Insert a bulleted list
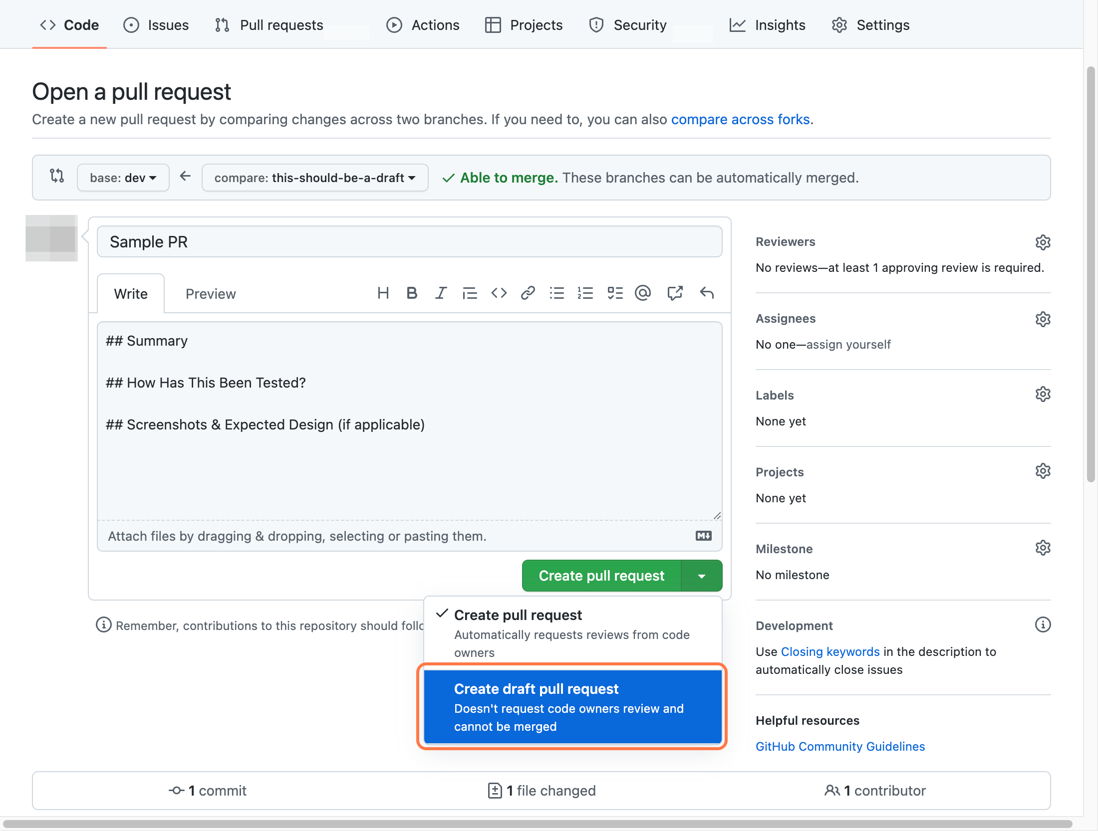Viewport: 1098px width, 831px height. (556, 293)
